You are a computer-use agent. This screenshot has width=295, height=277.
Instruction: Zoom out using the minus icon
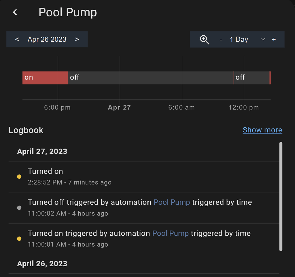tap(221, 39)
